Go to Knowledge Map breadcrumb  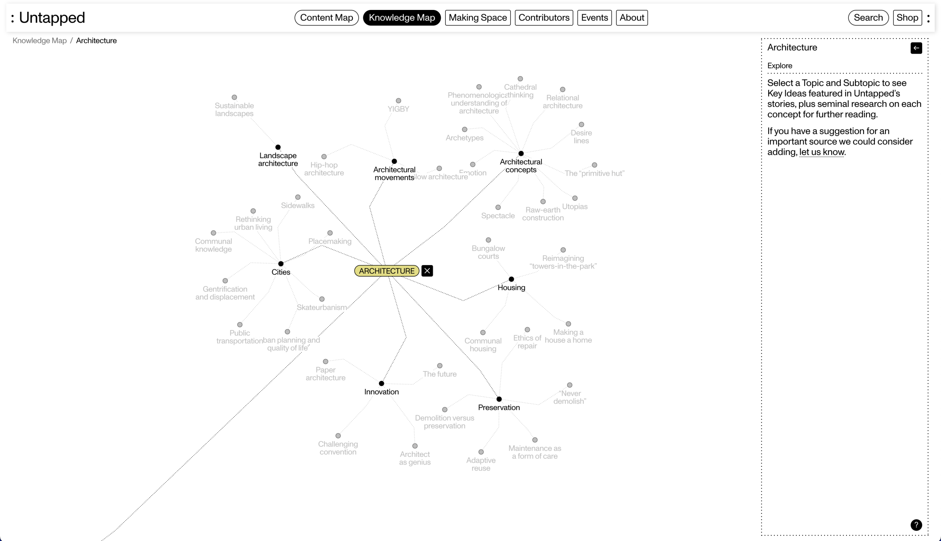39,40
